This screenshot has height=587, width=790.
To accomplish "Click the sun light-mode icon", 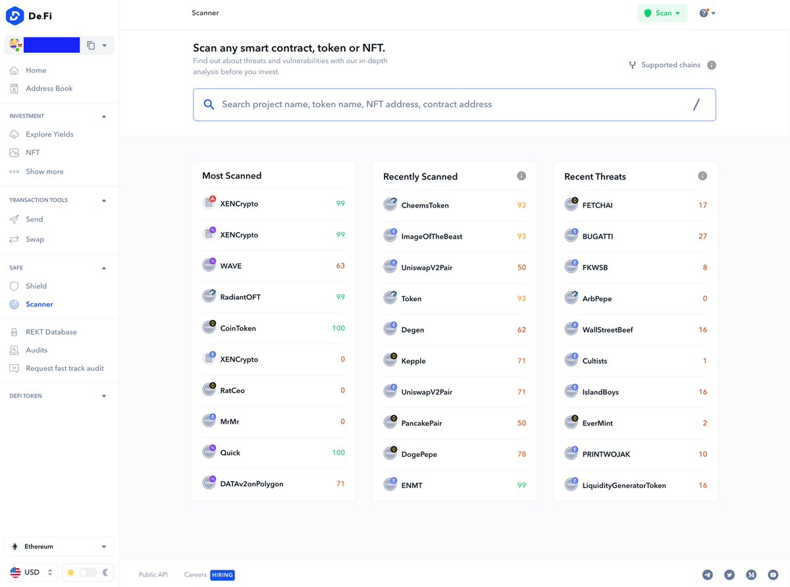I will 71,573.
